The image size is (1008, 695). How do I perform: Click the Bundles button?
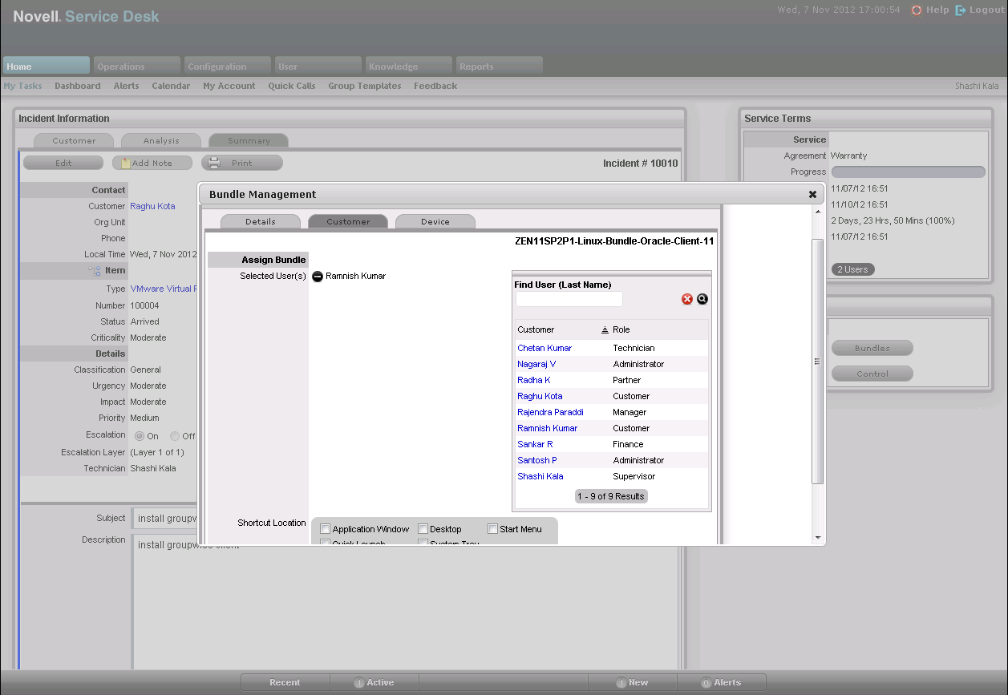click(x=872, y=348)
